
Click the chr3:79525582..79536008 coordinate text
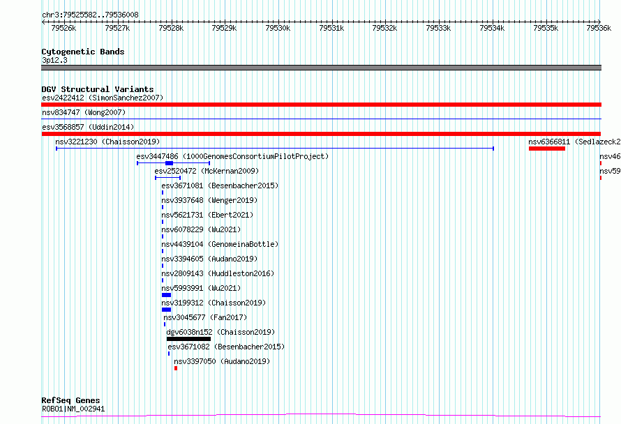[90, 15]
